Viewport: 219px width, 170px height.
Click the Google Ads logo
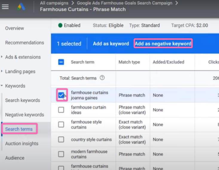coord(21,6)
